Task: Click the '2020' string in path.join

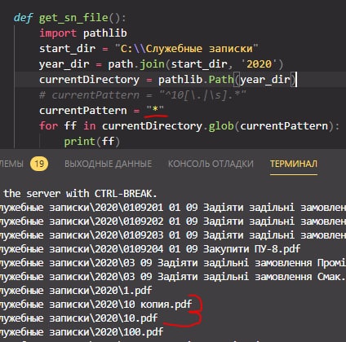Action: (259, 64)
